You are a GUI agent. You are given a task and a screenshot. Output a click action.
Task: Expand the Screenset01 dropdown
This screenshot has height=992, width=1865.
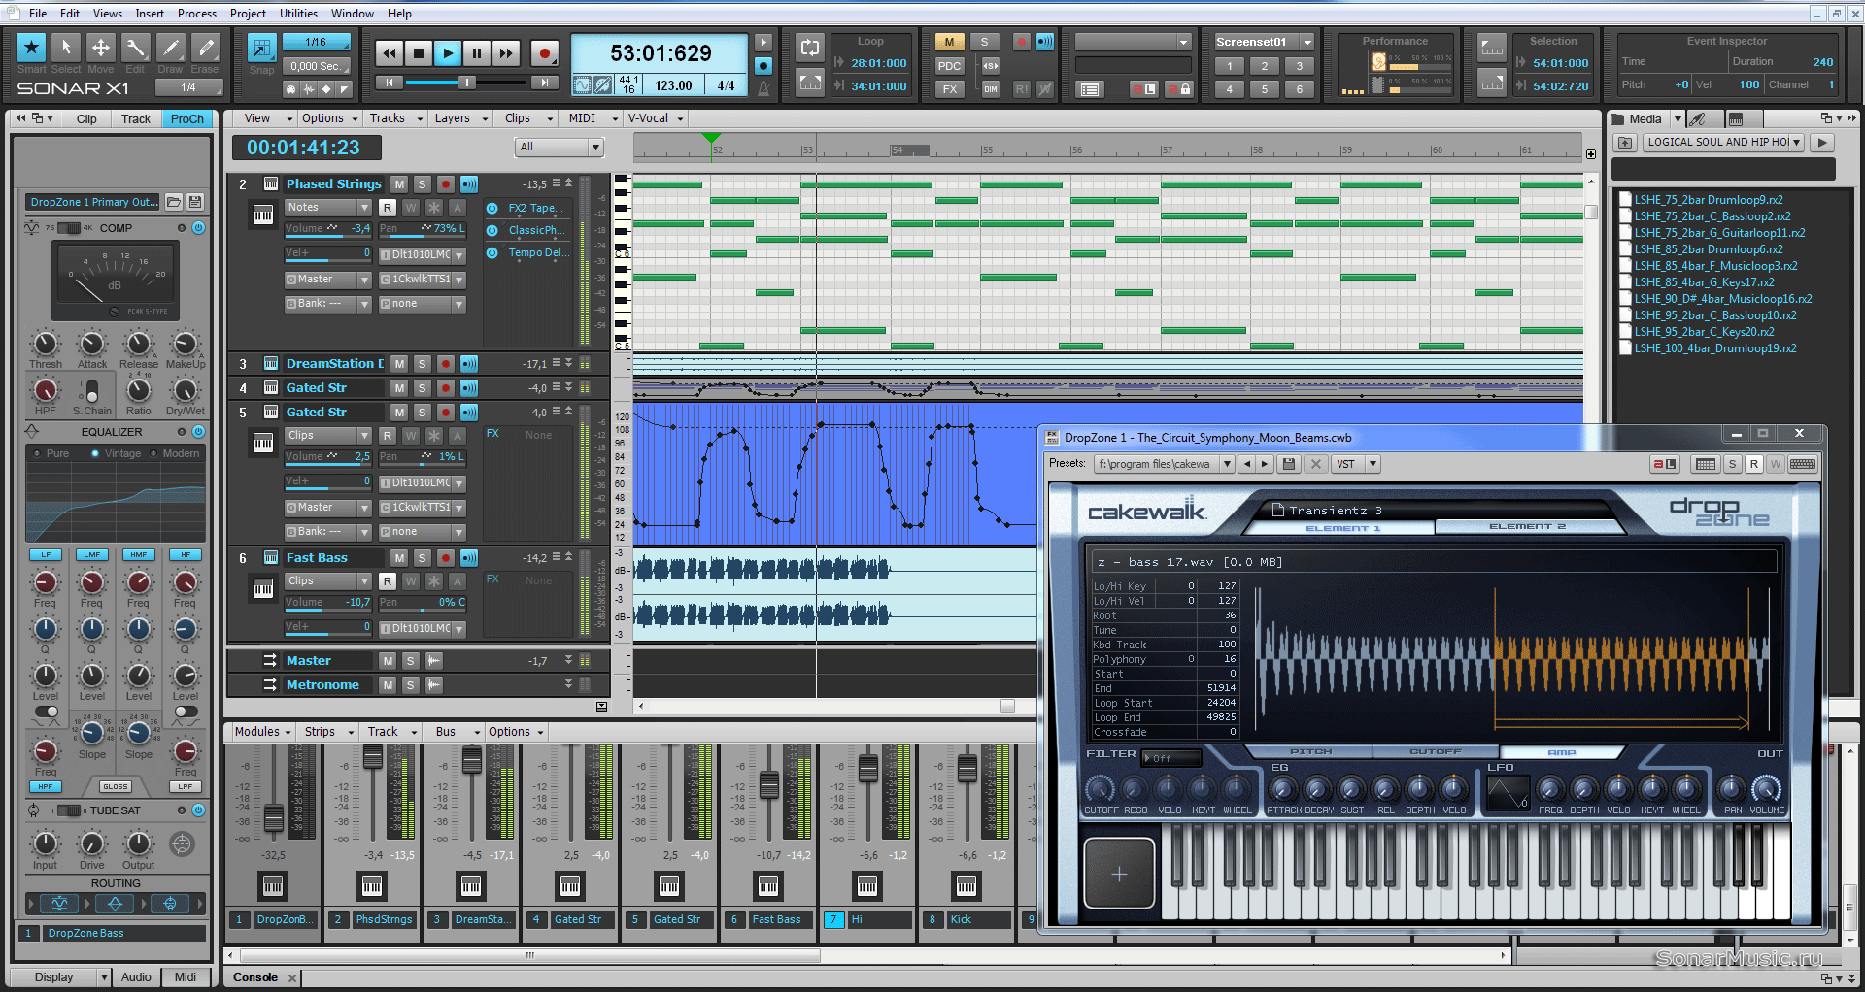click(1307, 42)
